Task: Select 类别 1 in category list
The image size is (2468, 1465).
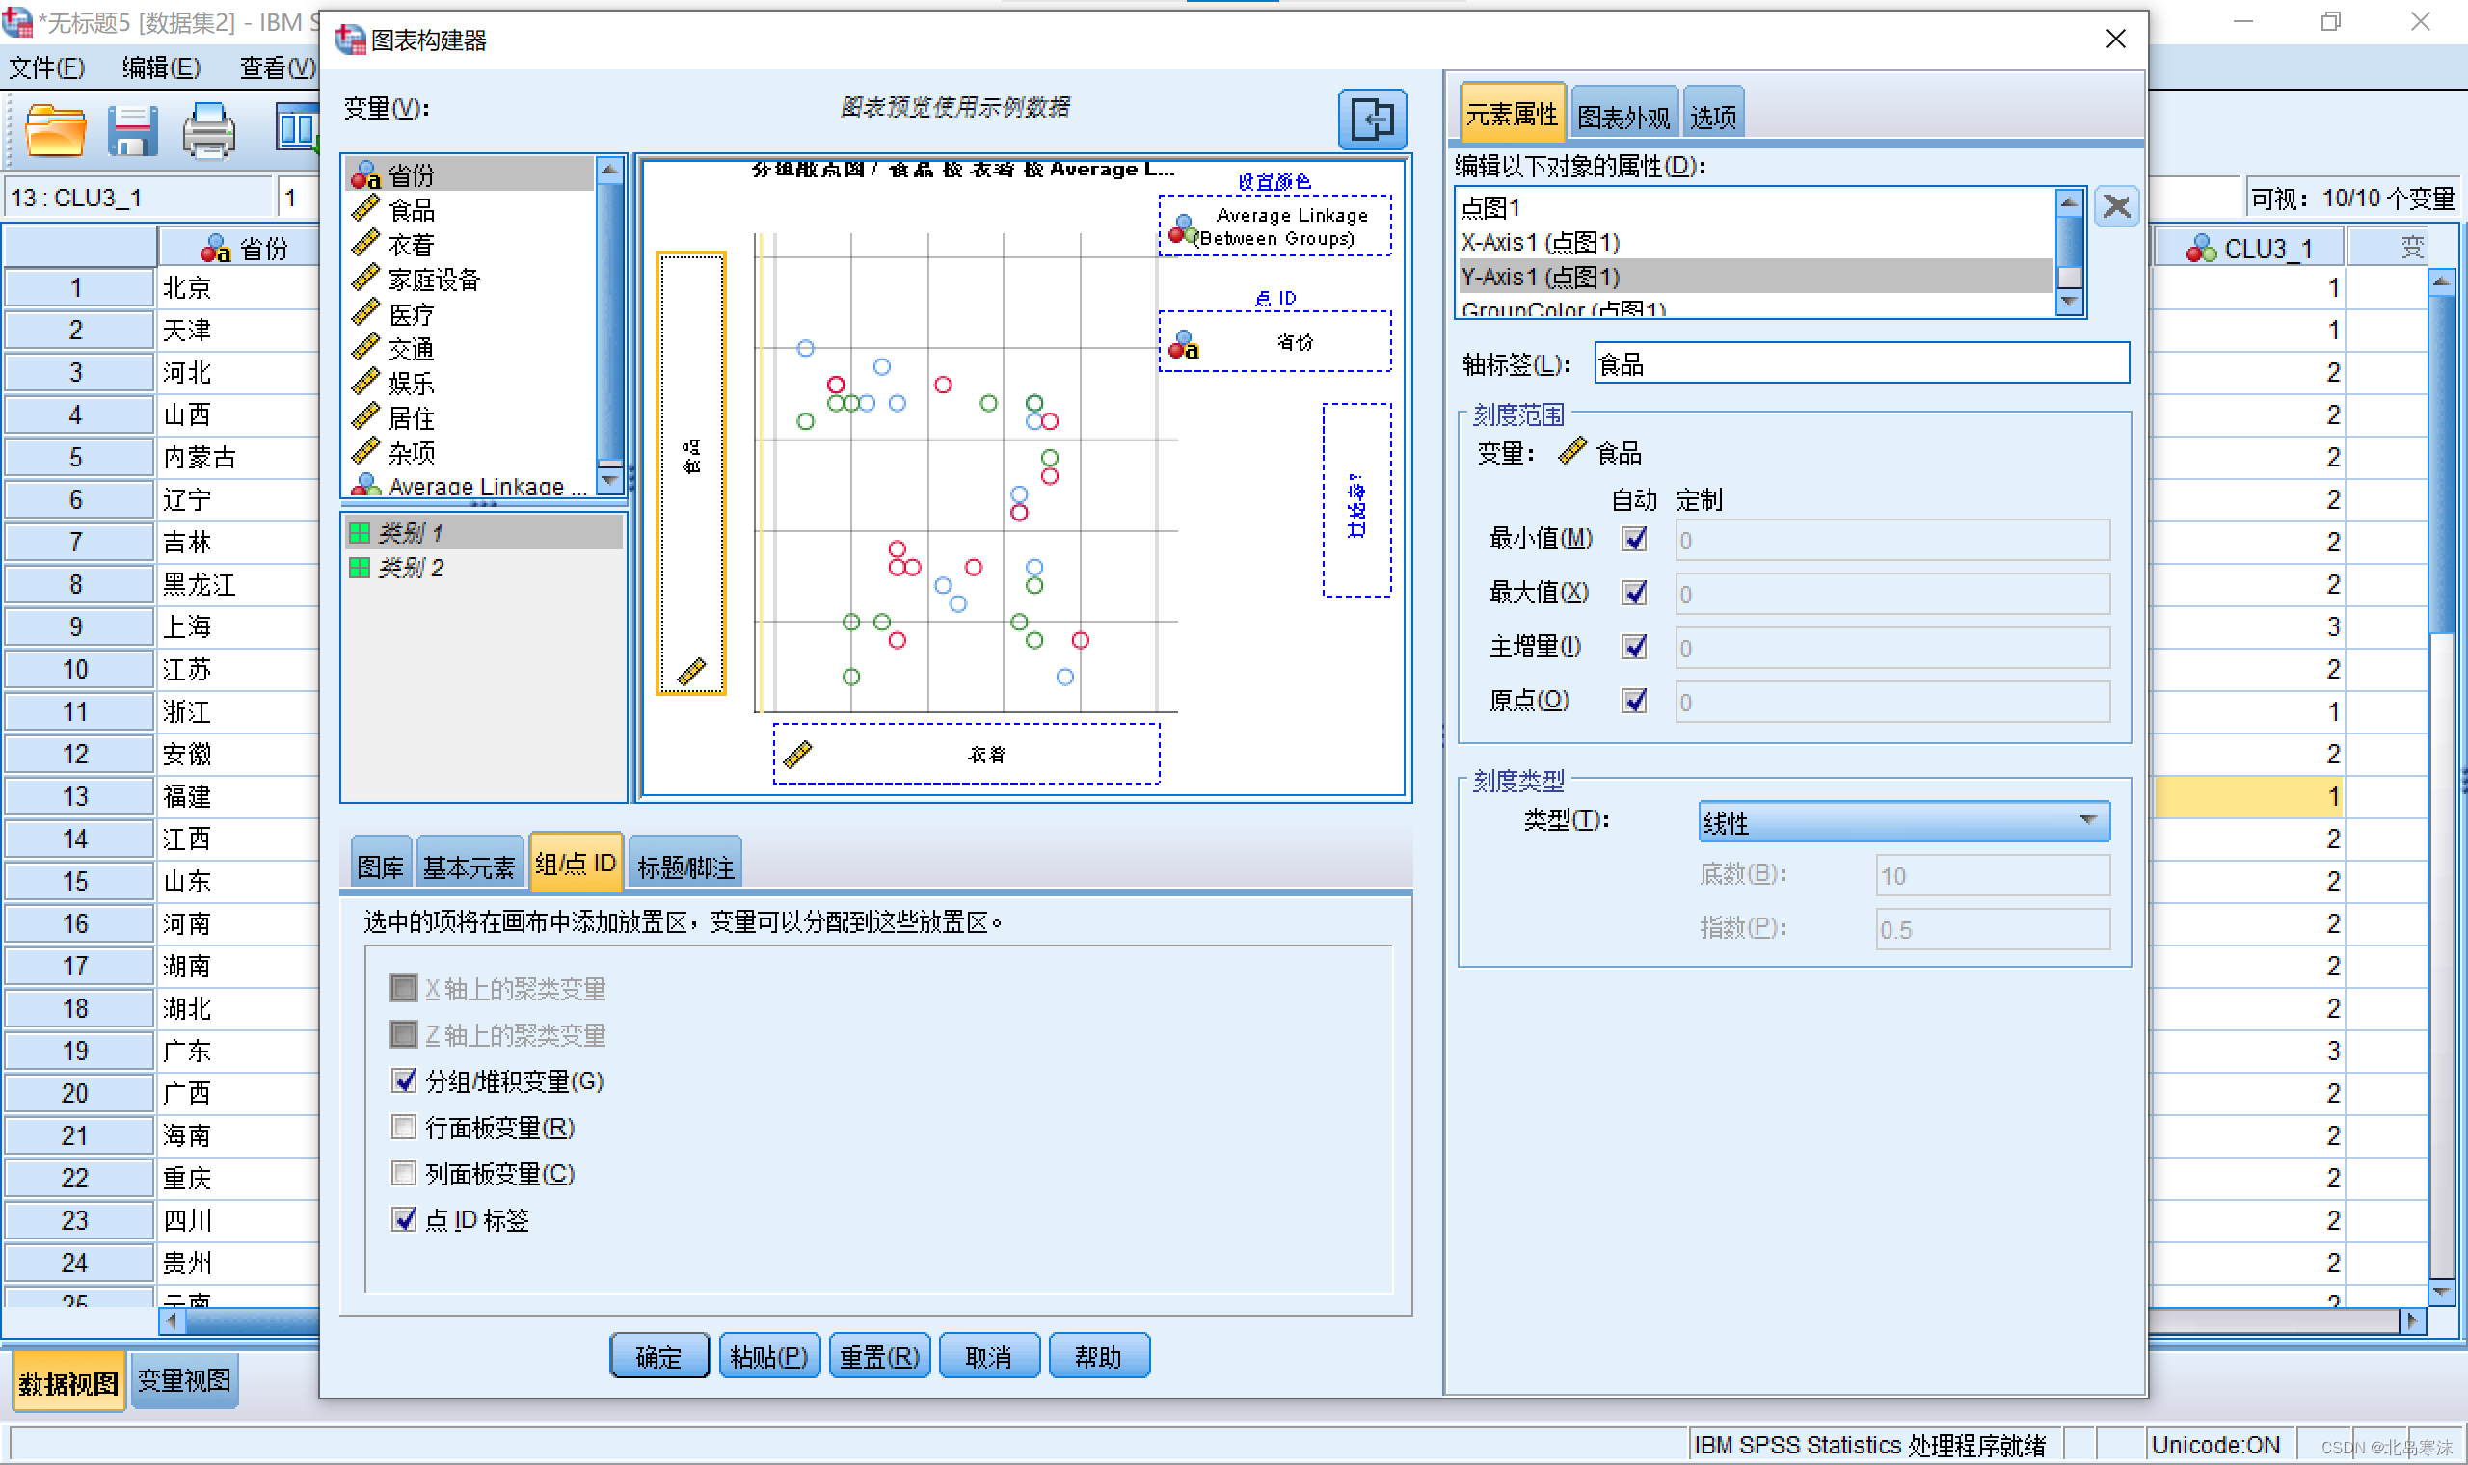Action: 484,533
